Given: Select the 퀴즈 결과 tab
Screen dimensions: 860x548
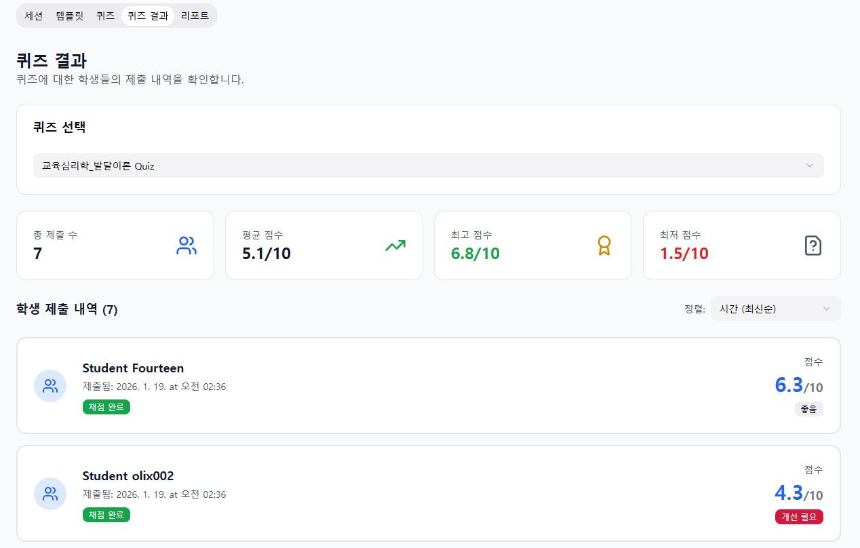Looking at the screenshot, I should point(148,16).
